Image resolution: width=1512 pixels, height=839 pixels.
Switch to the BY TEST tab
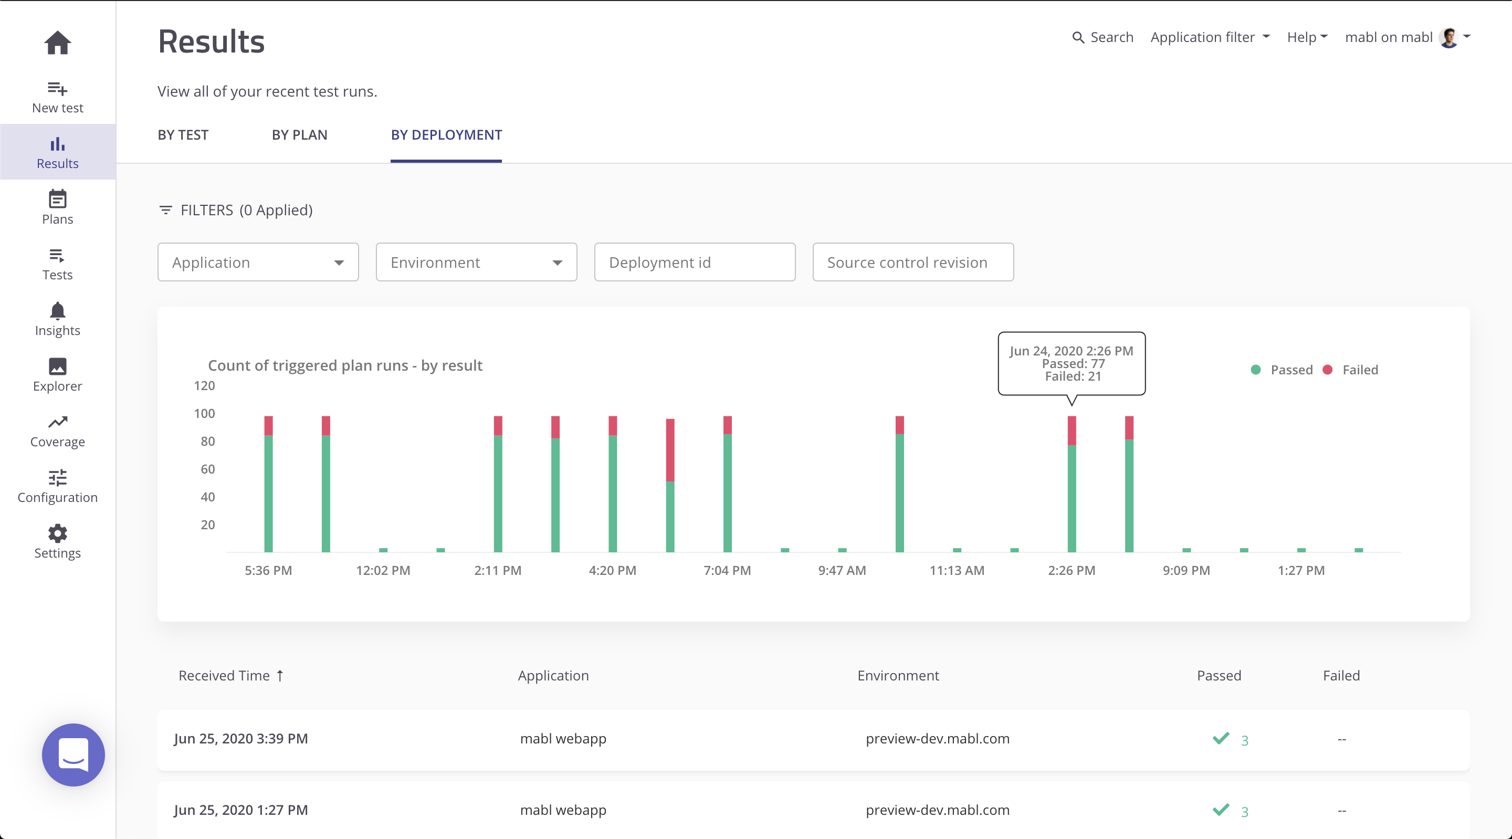pos(183,135)
